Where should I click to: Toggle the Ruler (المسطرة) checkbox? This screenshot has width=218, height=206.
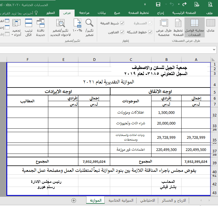150,23
